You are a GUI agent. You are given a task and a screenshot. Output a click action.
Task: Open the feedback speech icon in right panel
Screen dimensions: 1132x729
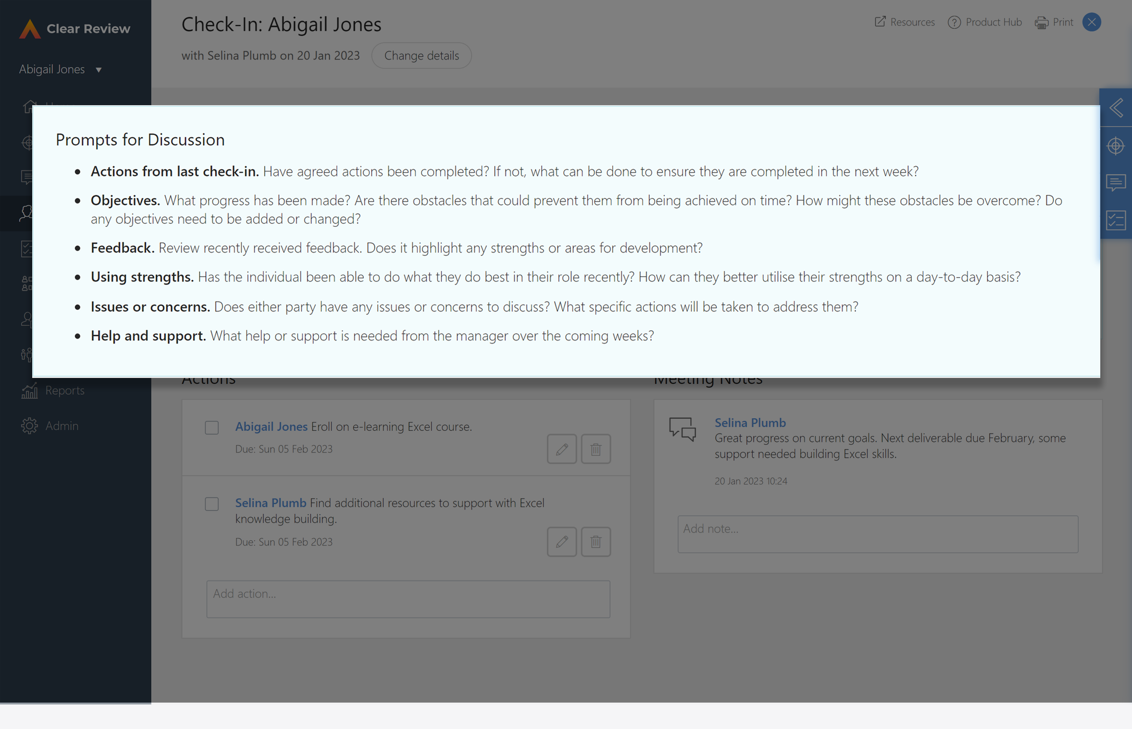pyautogui.click(x=1116, y=183)
